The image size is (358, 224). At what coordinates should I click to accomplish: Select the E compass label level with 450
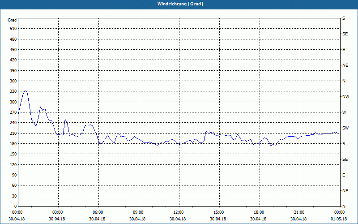(344, 50)
